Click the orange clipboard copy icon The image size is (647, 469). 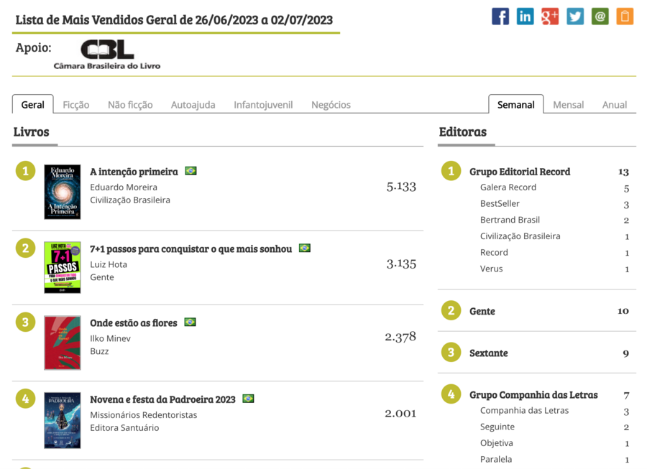625,17
